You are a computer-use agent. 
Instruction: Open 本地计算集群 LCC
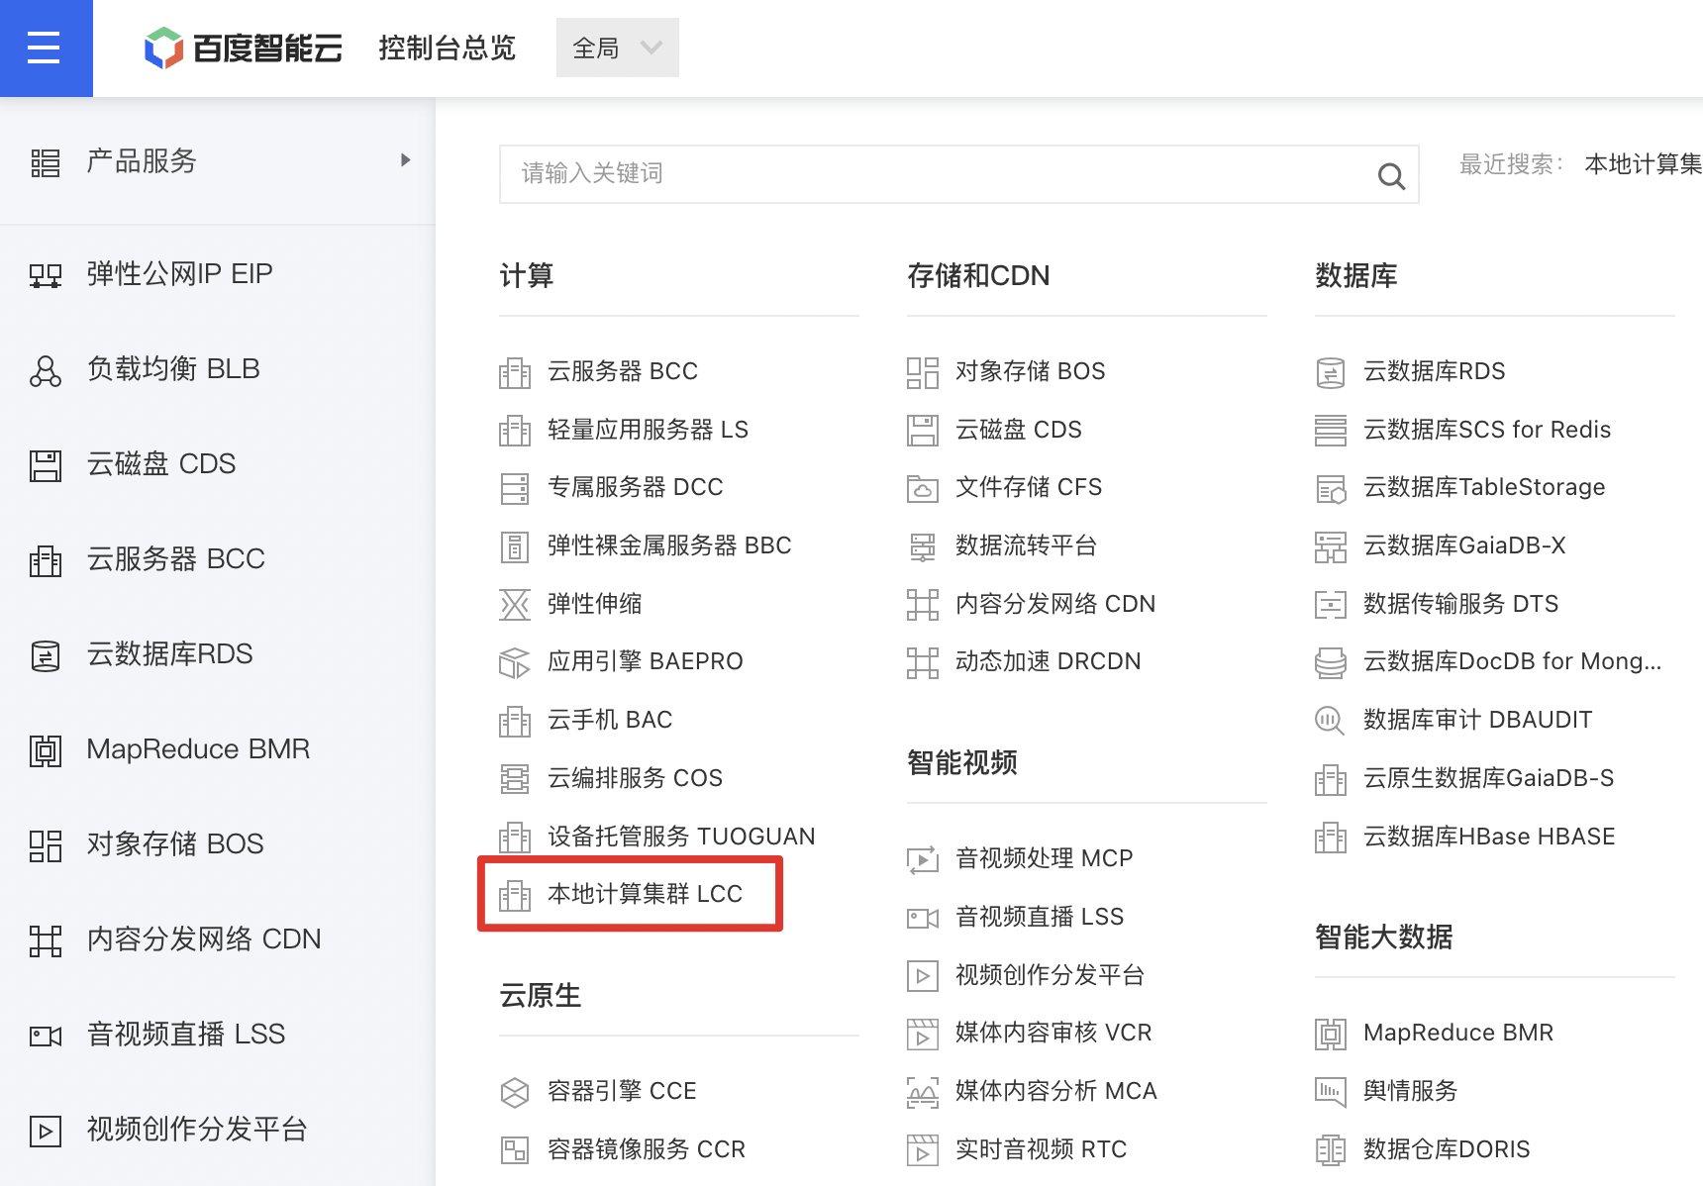click(x=645, y=894)
